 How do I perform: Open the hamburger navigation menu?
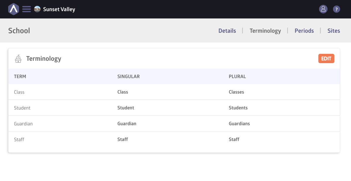[26, 9]
